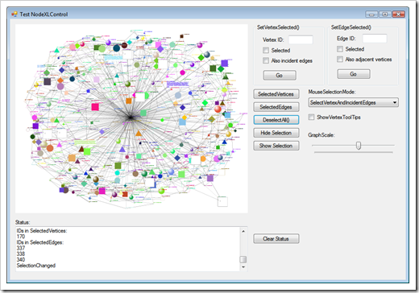Click the DeselectAll() button

click(x=276, y=120)
